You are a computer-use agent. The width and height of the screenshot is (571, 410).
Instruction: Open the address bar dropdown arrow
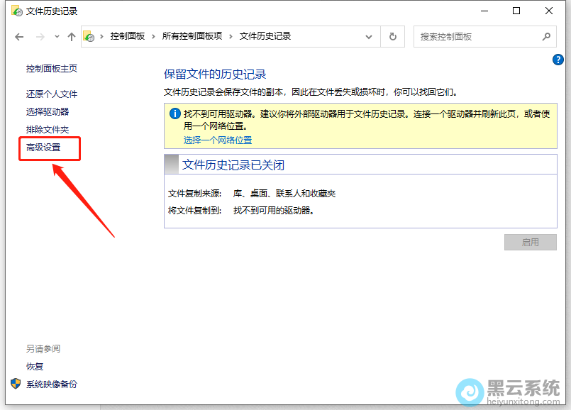tap(368, 36)
